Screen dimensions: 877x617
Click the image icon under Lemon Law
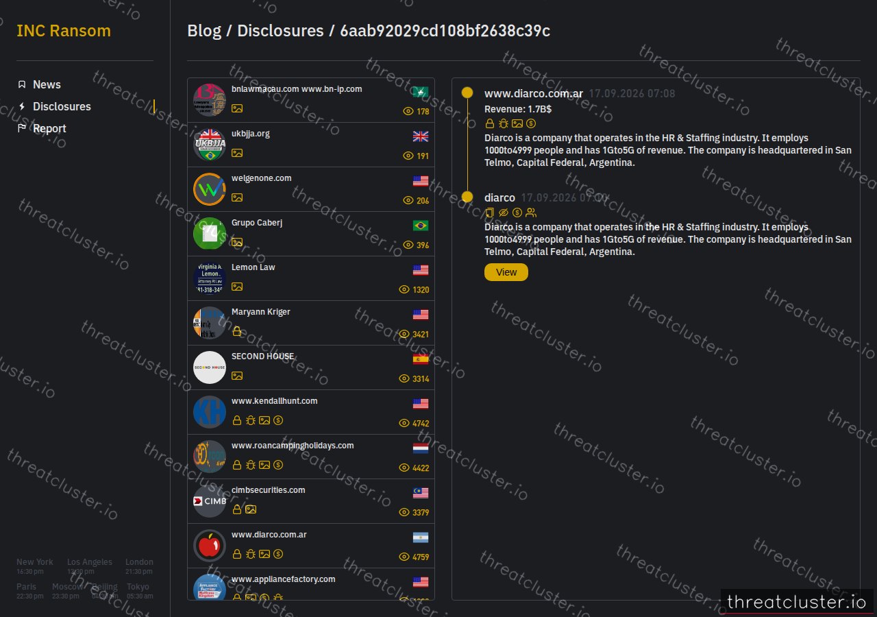pos(237,287)
